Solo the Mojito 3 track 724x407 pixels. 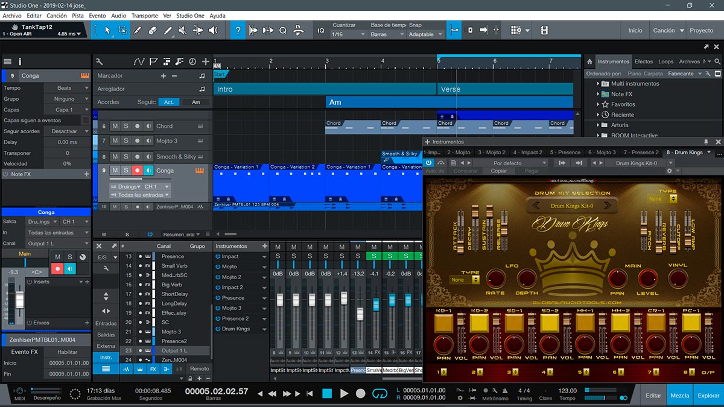coord(126,140)
